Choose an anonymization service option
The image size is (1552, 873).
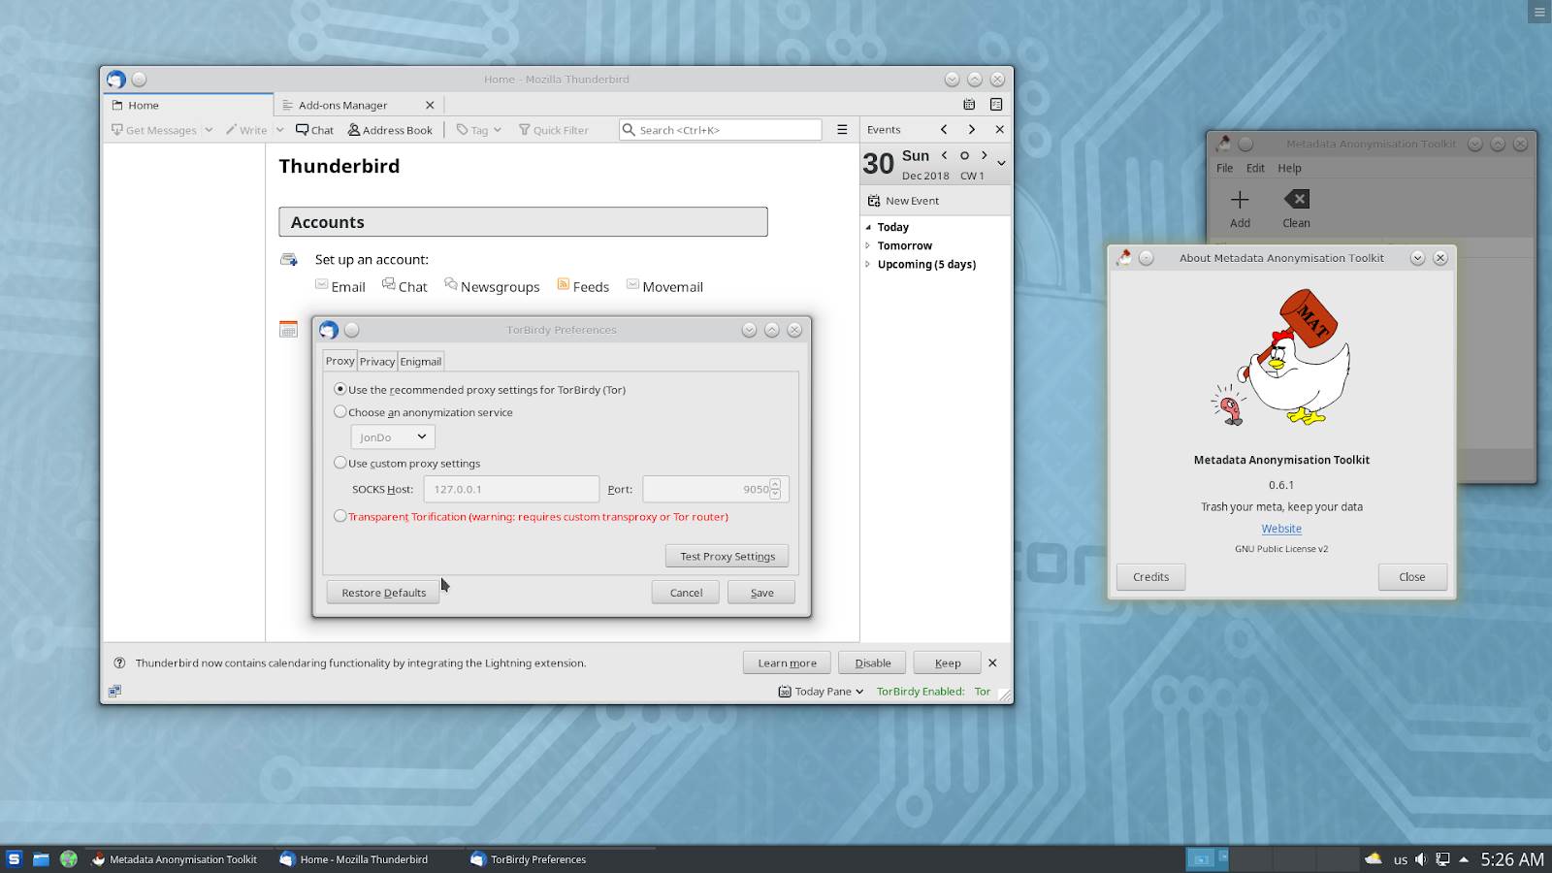[340, 411]
